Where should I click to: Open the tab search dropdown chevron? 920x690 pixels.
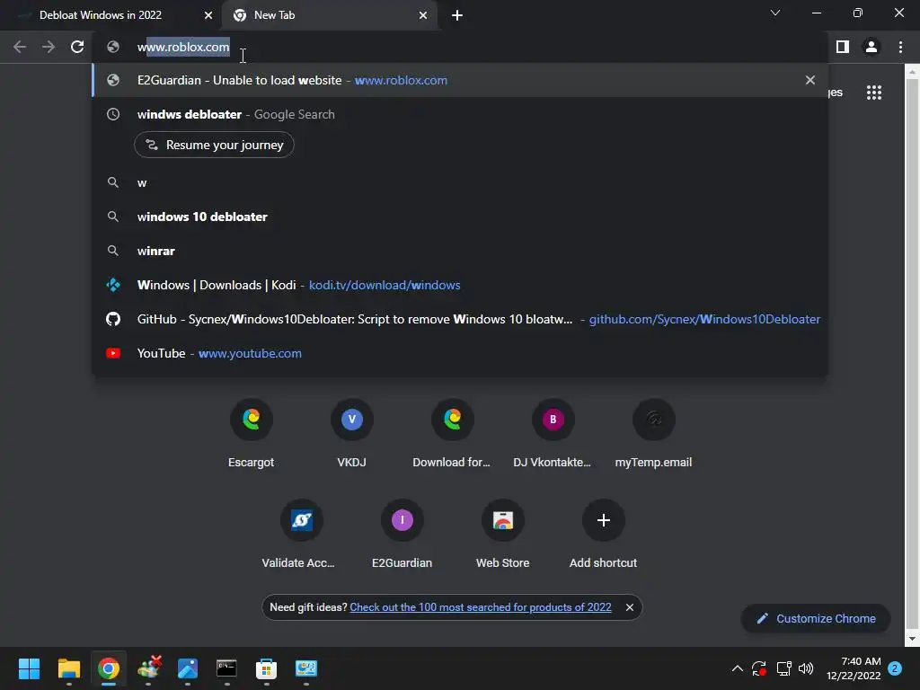pos(775,13)
